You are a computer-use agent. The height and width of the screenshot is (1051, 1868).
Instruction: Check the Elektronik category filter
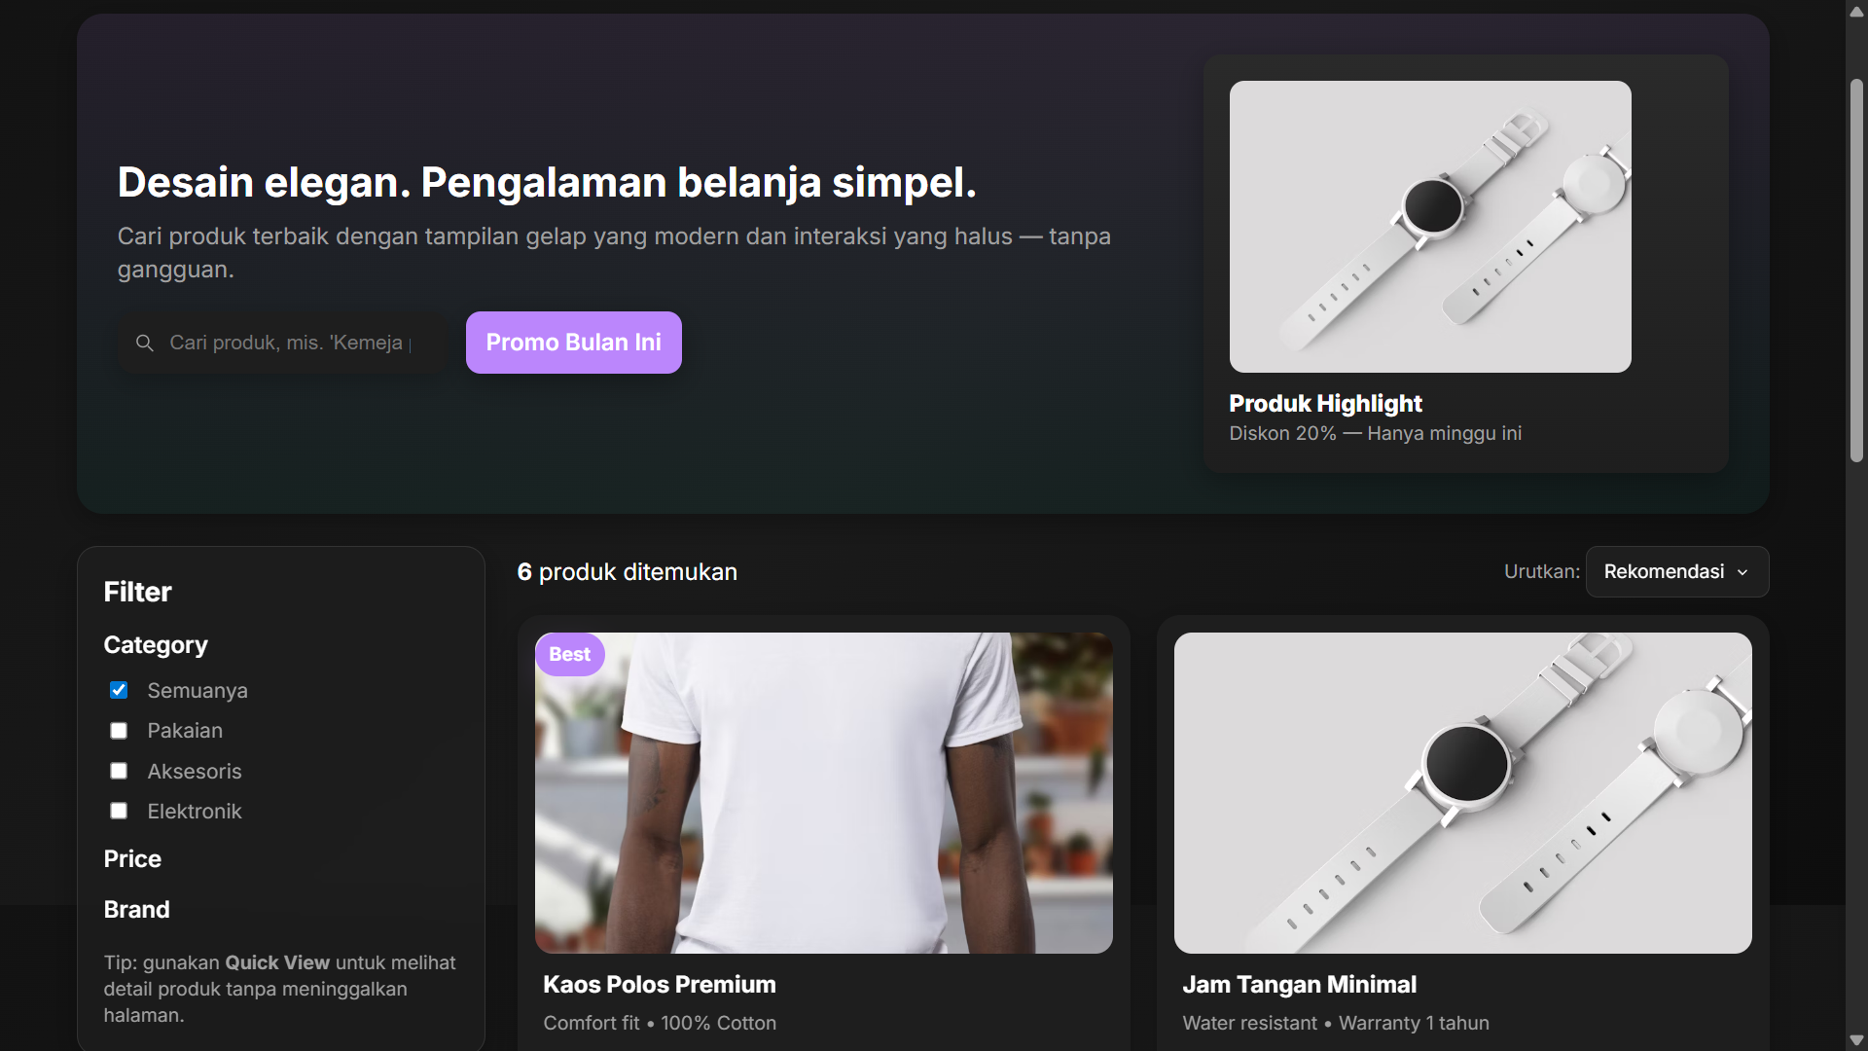119,811
